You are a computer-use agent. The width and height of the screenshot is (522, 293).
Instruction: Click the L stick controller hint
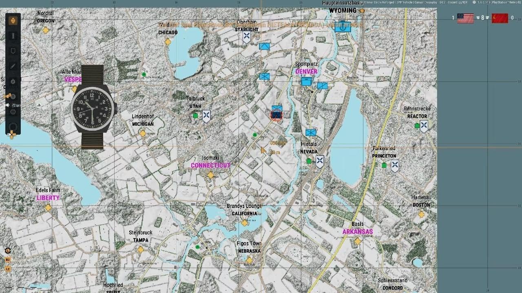(8, 251)
